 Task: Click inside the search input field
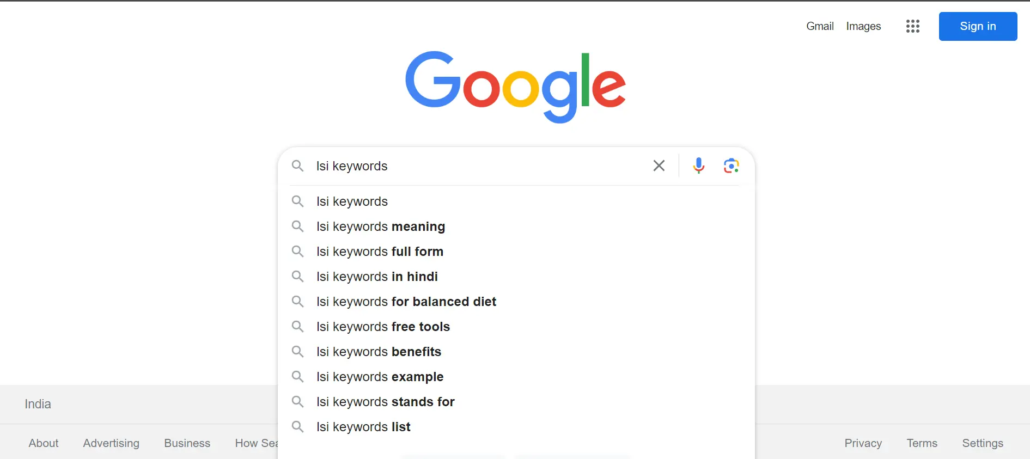463,166
